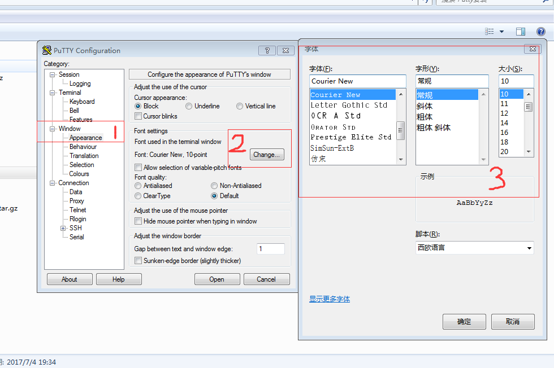This screenshot has height=368, width=554.
Task: Click Cancel in PuTTY Configuration
Action: [266, 279]
